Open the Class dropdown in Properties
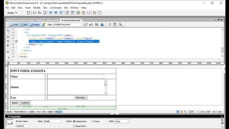 [x=122, y=121]
